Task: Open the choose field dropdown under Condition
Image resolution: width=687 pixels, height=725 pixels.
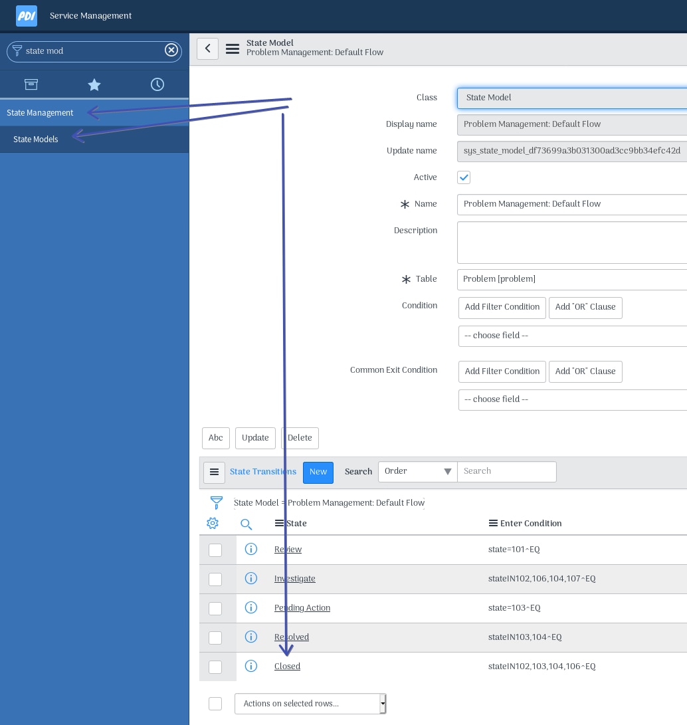Action: pyautogui.click(x=573, y=336)
